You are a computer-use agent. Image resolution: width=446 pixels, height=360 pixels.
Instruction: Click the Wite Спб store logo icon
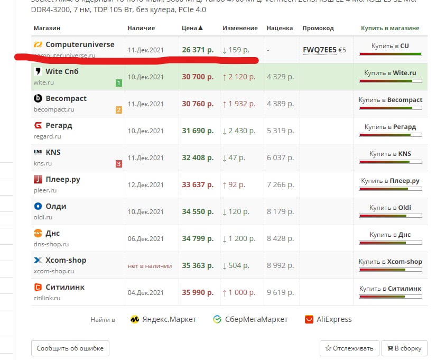pyautogui.click(x=38, y=71)
